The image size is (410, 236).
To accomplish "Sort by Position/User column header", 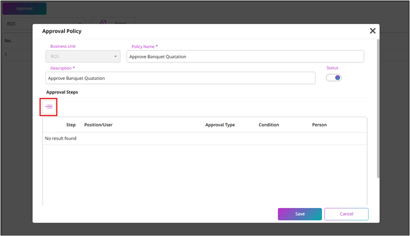I will (x=98, y=125).
